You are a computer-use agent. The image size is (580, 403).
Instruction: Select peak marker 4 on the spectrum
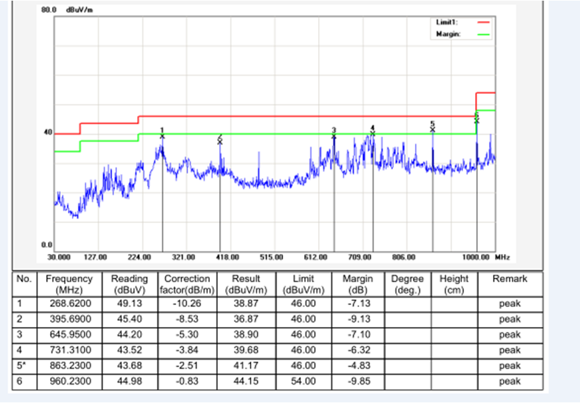coord(372,132)
